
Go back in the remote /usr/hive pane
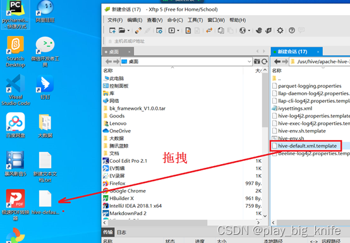[x=277, y=61]
